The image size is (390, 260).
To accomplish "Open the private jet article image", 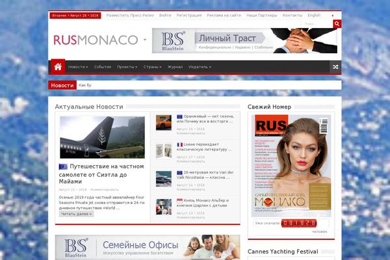I will click(x=102, y=137).
